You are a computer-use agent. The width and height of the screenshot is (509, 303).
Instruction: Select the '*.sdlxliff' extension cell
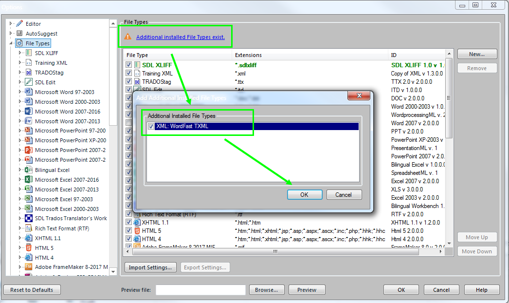tap(246, 65)
